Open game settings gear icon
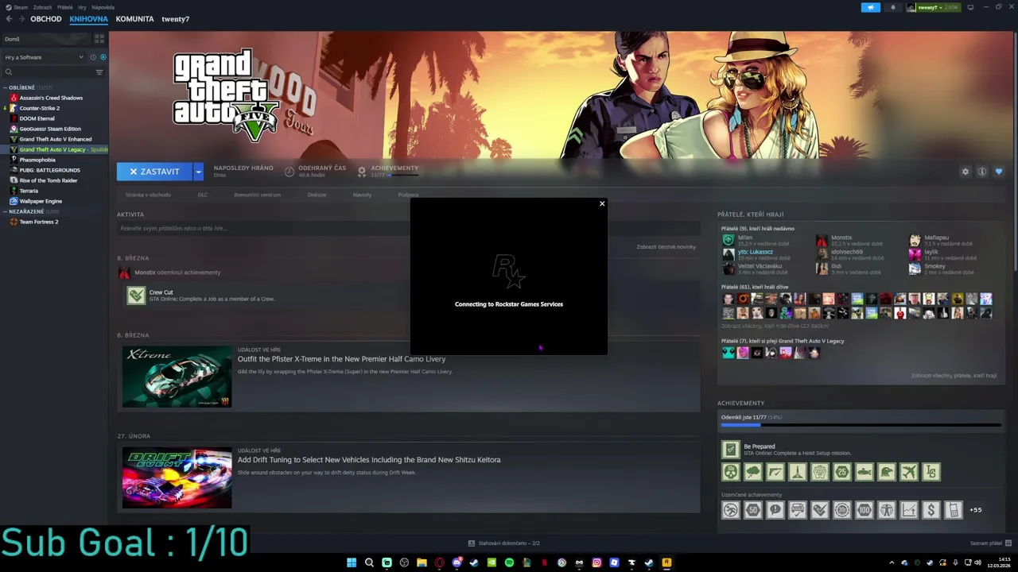The width and height of the screenshot is (1018, 572). coord(966,172)
